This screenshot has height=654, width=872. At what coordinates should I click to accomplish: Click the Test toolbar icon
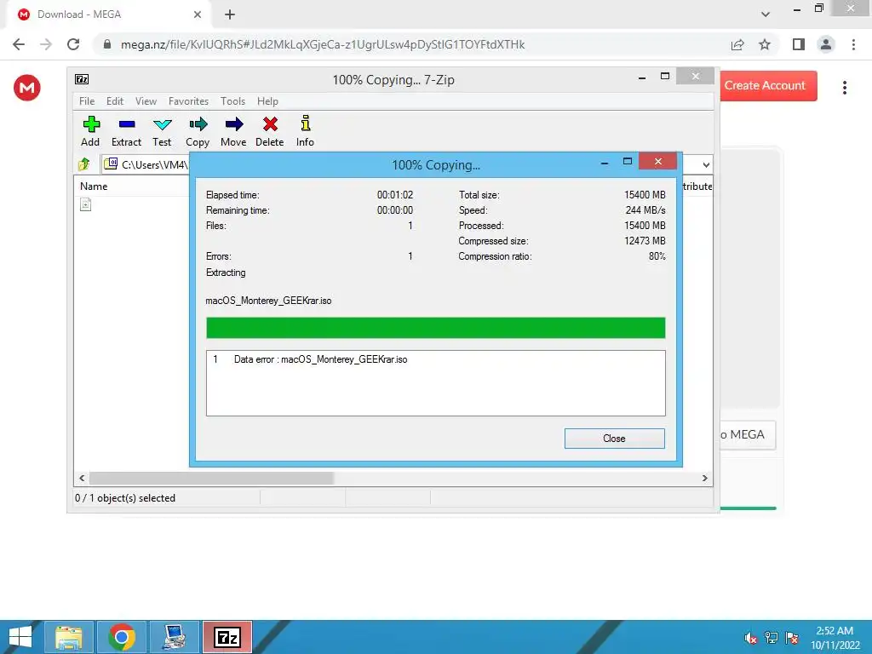point(162,131)
